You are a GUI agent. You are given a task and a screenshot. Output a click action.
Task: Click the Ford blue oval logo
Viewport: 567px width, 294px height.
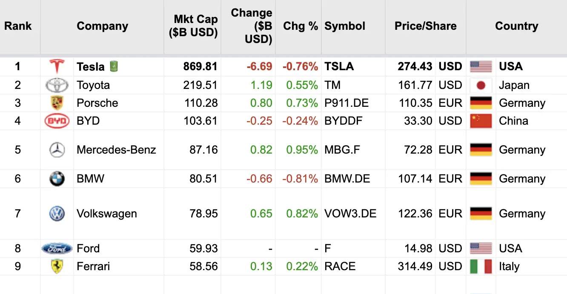(x=57, y=248)
